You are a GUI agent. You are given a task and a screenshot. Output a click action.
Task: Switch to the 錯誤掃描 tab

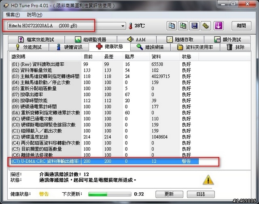click(150, 47)
